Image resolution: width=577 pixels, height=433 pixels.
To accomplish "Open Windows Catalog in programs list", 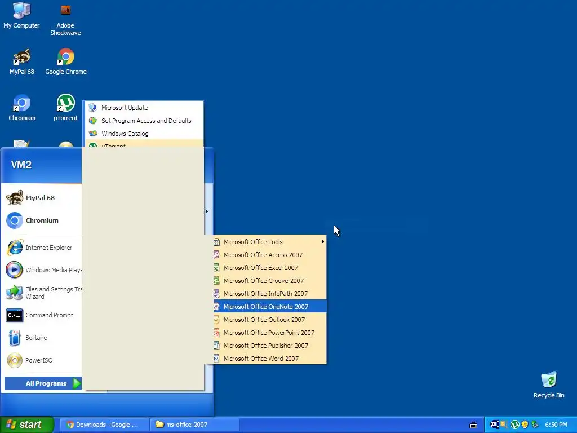I will tap(144, 133).
